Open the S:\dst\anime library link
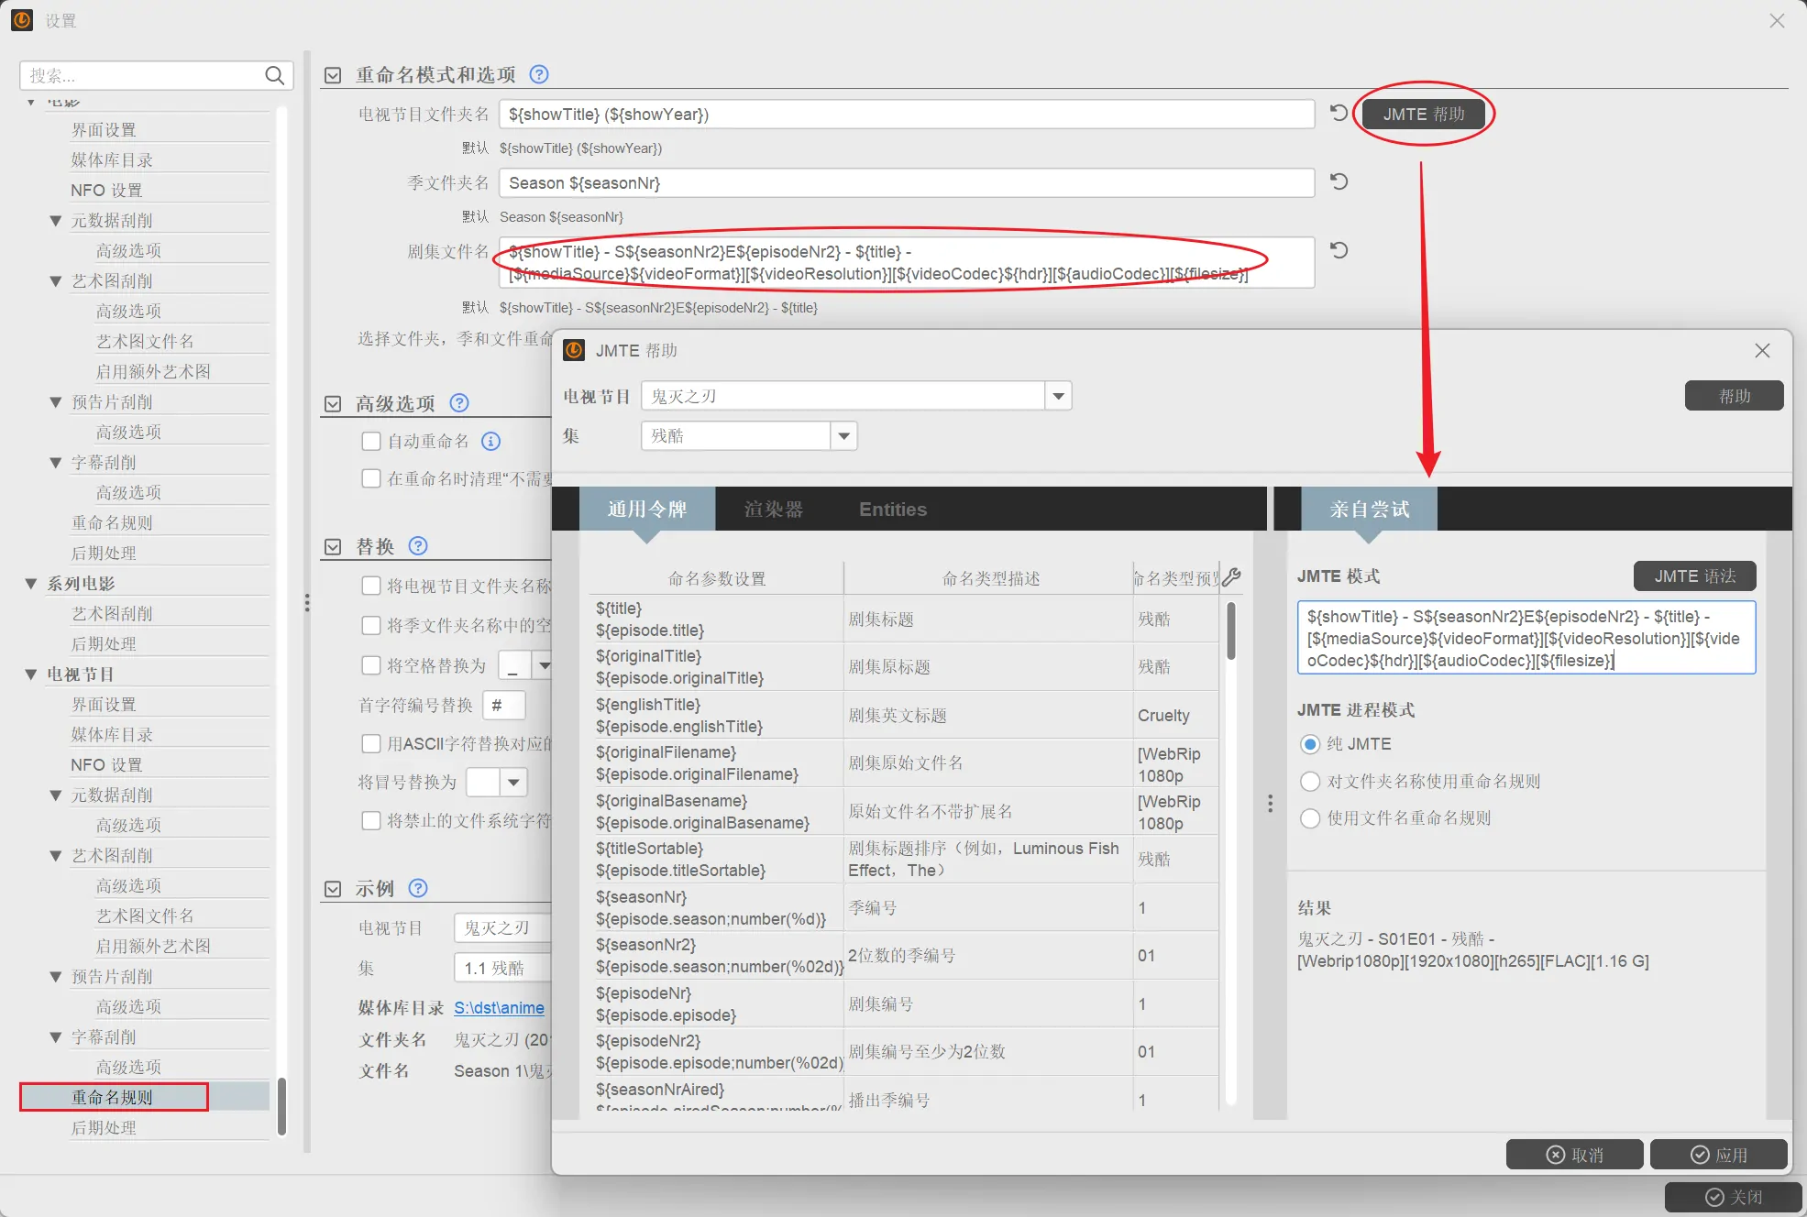The height and width of the screenshot is (1217, 1807). [499, 1007]
